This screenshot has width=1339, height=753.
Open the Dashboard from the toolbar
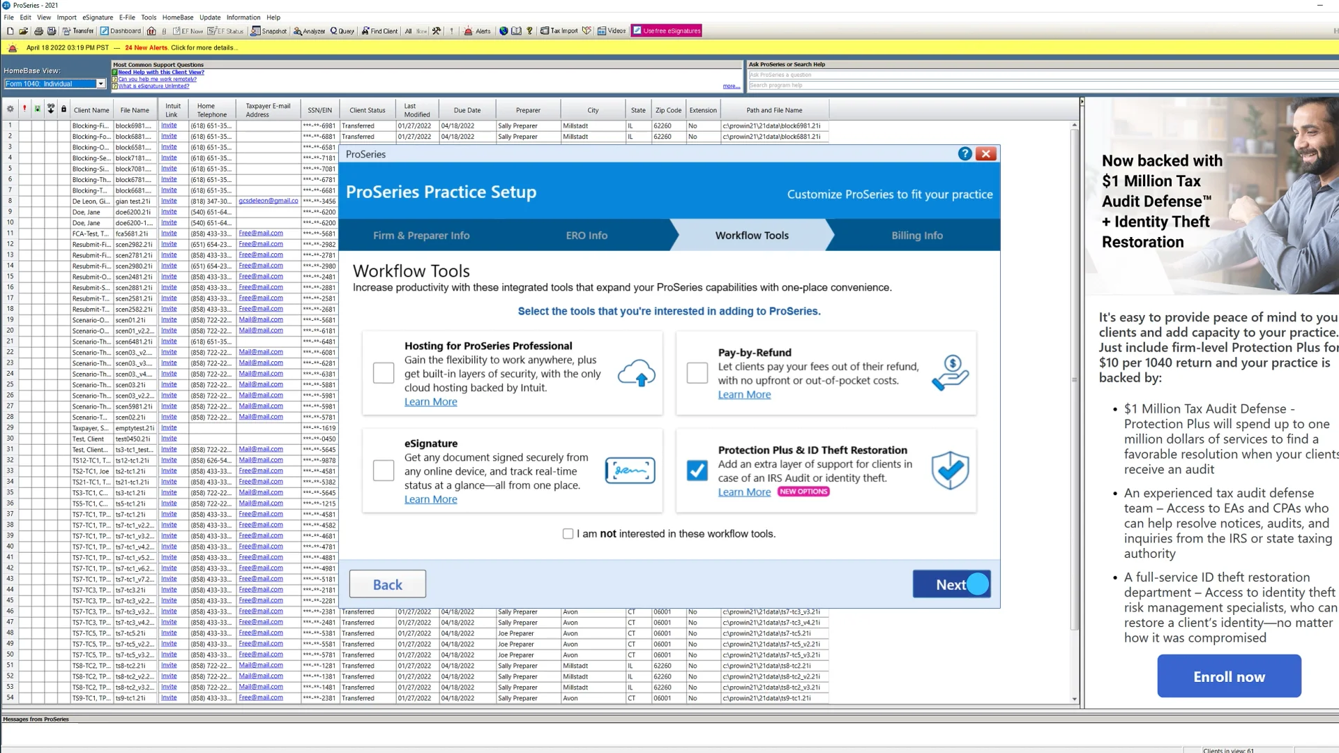click(x=120, y=31)
